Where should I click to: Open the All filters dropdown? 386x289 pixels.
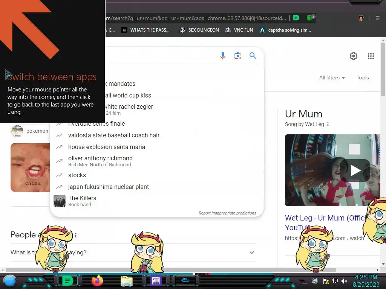[x=332, y=78]
